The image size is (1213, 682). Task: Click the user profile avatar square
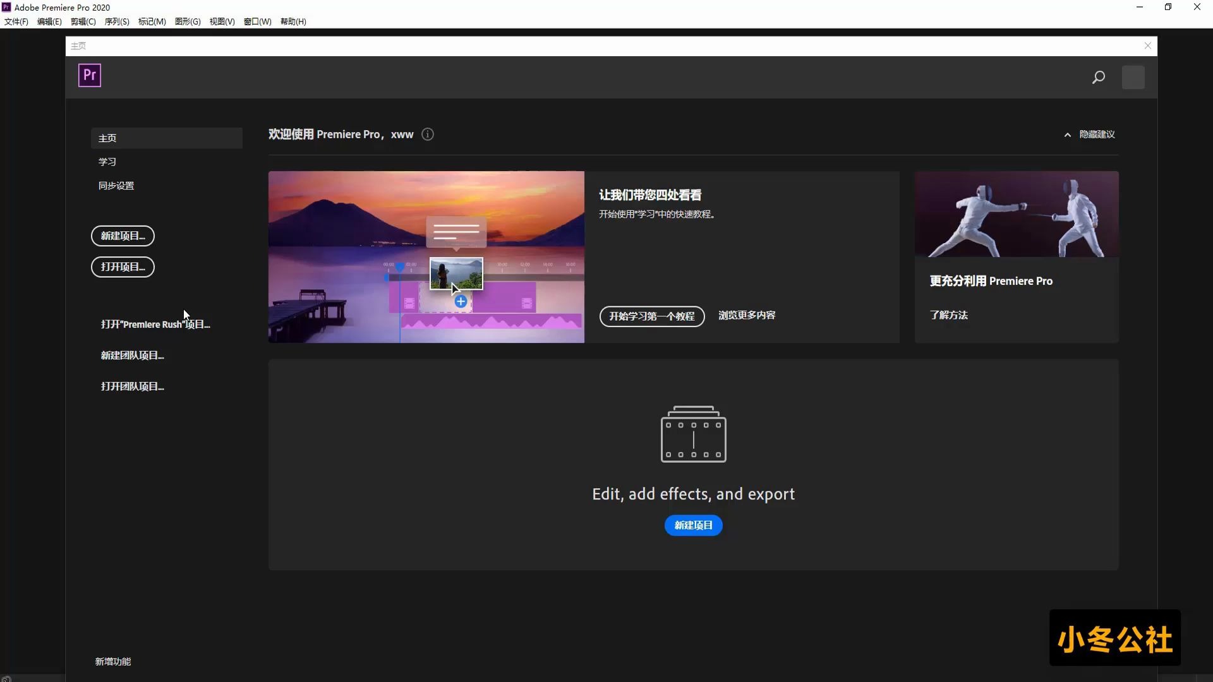1133,77
